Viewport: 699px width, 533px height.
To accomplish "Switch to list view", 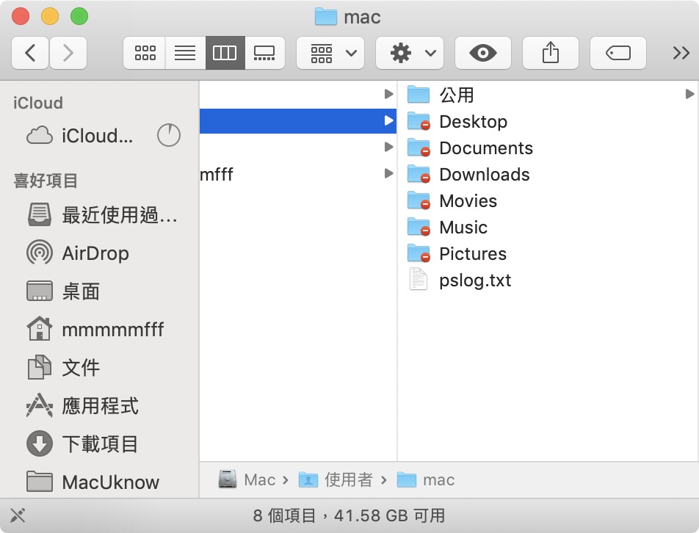I will [185, 53].
